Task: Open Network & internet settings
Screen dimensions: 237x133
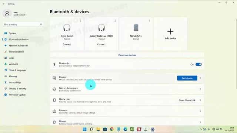Action: pos(19,45)
